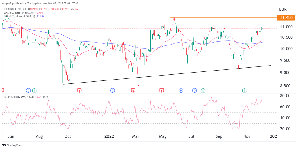298x149 pixels.
Task: Click the RSI (14, close, SMA, 14, 2) legend
Action: [x=19, y=97]
